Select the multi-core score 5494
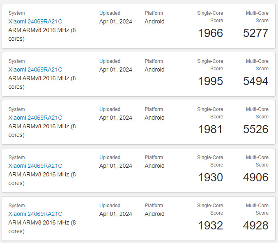The image size is (278, 243). pyautogui.click(x=255, y=81)
